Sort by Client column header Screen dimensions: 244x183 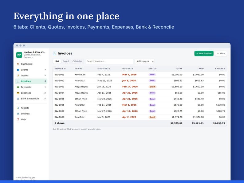pyautogui.click(x=79, y=68)
